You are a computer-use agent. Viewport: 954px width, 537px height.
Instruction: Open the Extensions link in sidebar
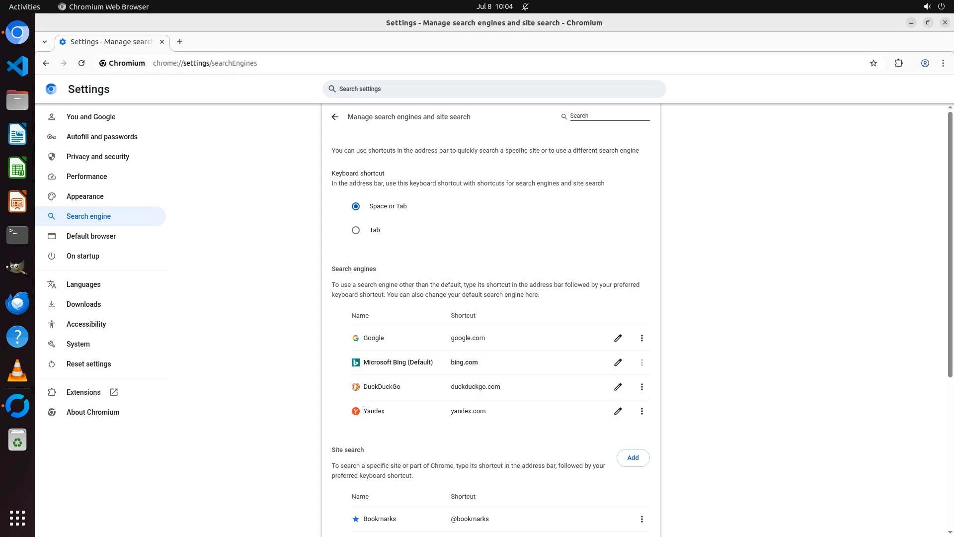click(83, 392)
